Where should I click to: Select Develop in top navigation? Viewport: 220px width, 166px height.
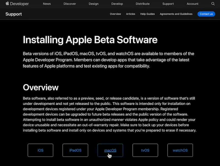118,4
